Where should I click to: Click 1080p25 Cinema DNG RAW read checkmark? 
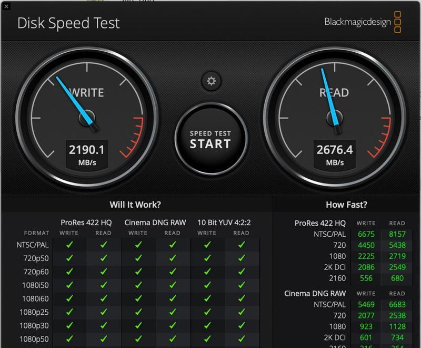[x=172, y=312]
